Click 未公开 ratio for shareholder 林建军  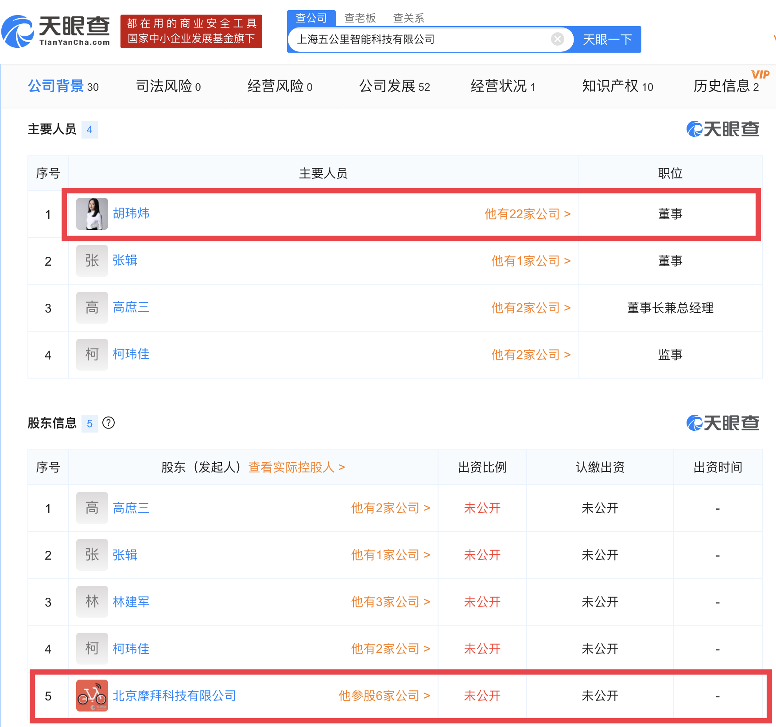[482, 602]
